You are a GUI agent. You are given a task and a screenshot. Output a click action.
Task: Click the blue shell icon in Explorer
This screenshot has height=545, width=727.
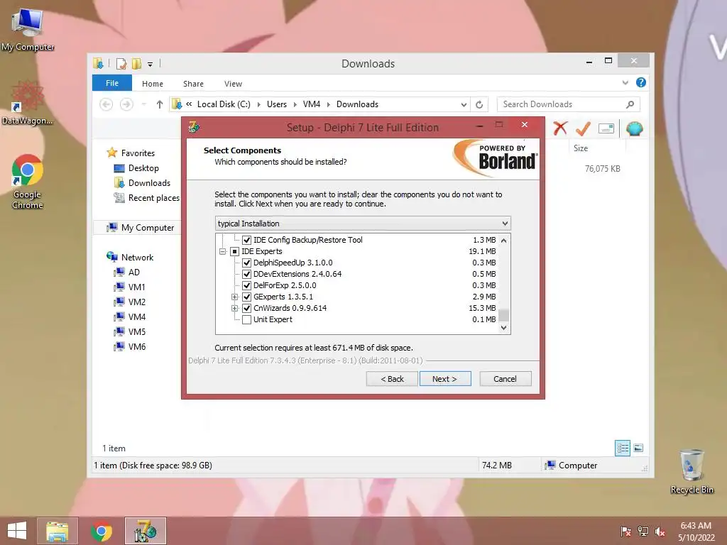(634, 128)
